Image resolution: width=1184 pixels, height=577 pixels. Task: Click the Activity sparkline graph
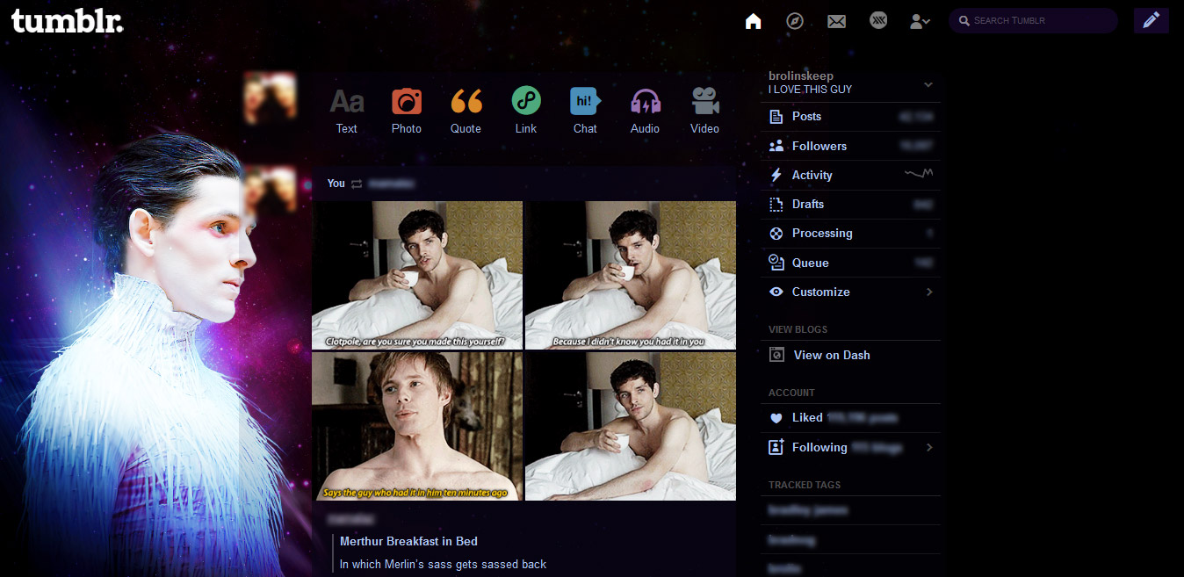coord(919,174)
